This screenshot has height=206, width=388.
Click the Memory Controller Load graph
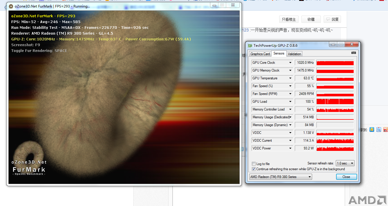coord(335,109)
